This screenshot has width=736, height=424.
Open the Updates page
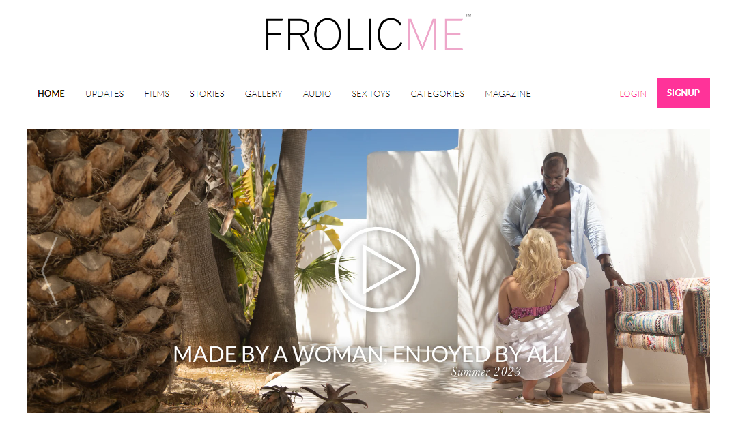pyautogui.click(x=104, y=93)
